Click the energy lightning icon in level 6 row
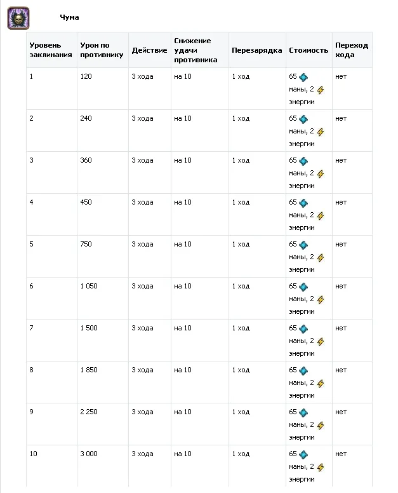 pyautogui.click(x=321, y=300)
